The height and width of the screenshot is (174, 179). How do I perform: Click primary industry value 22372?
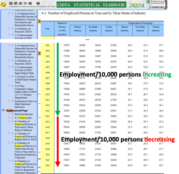82,116
